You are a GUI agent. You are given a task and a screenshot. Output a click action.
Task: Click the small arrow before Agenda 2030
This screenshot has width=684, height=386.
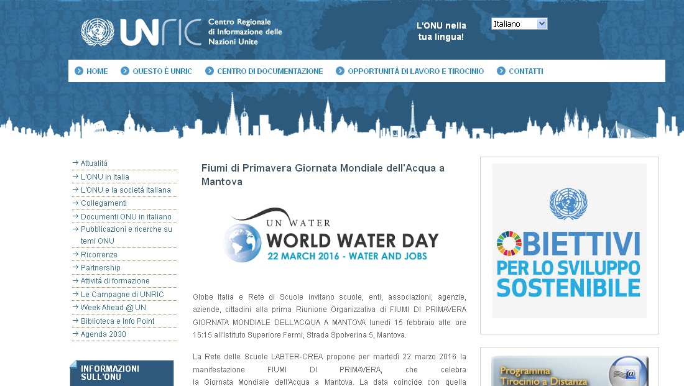(75, 334)
